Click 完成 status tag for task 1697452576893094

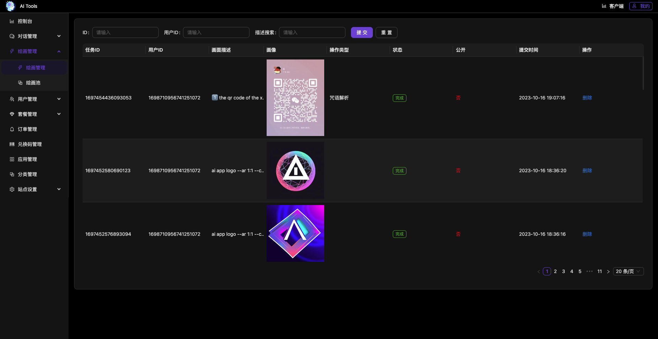click(x=399, y=234)
